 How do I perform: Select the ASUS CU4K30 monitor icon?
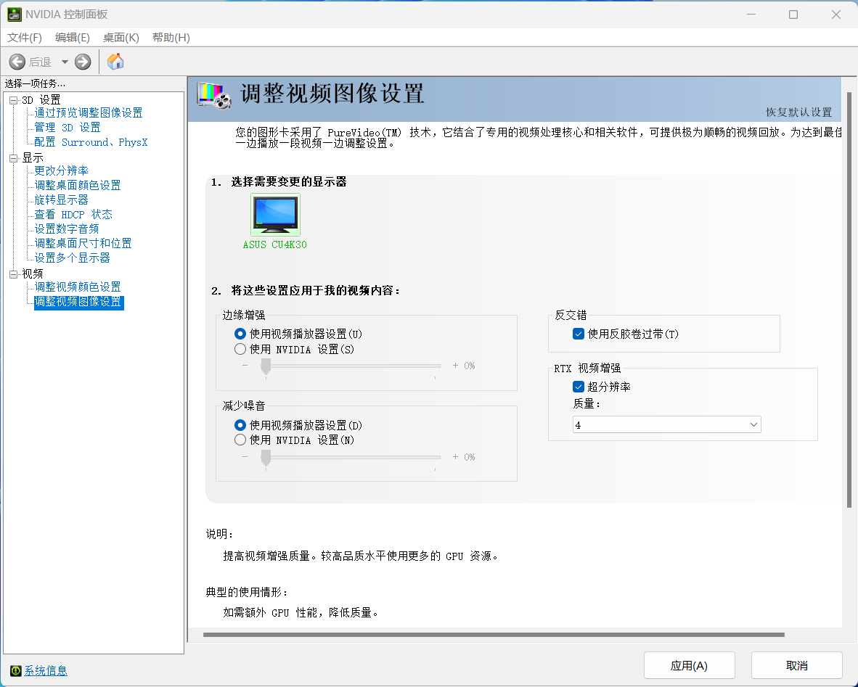tap(274, 214)
